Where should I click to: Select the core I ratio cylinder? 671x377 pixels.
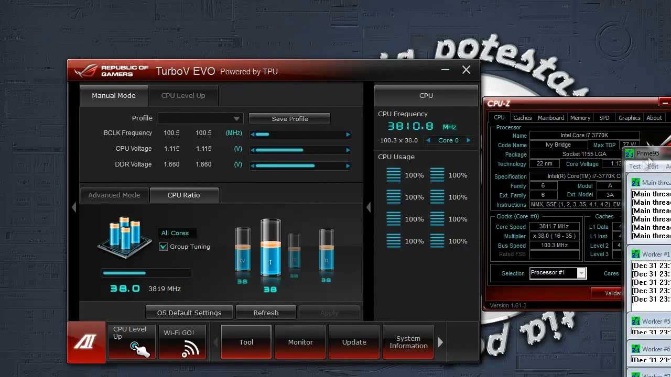(x=270, y=249)
